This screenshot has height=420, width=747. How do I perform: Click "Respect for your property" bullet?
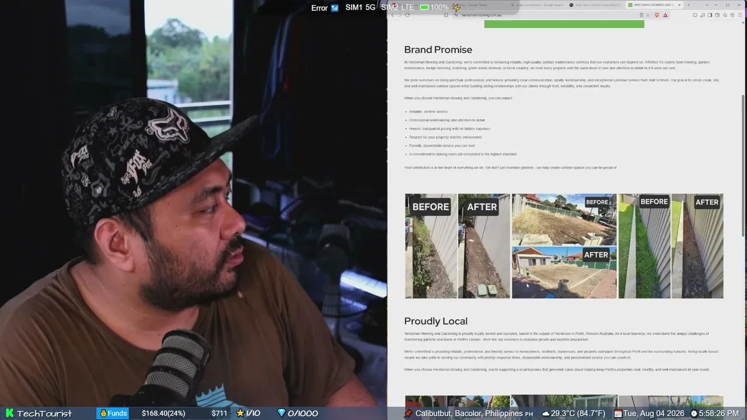point(445,137)
